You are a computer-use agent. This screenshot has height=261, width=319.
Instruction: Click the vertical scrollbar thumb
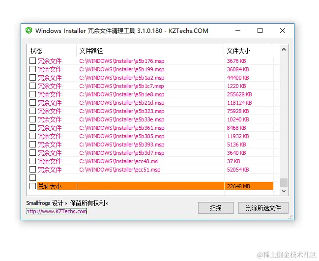(284, 182)
